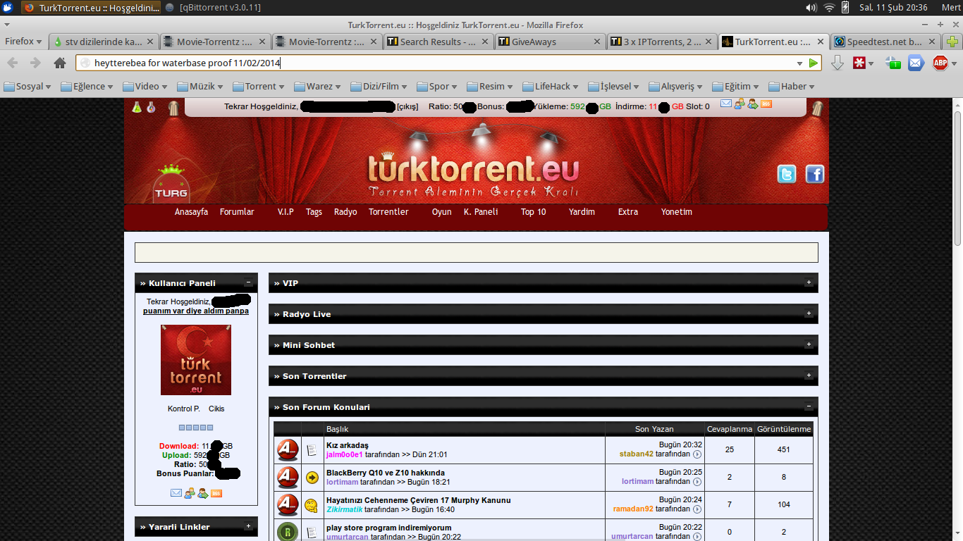Switch to qBittorrent v3.0.11 in taskbar
The width and height of the screenshot is (963, 541).
(x=214, y=8)
